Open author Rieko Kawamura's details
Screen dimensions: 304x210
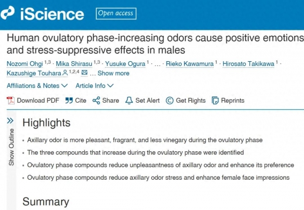click(x=193, y=63)
